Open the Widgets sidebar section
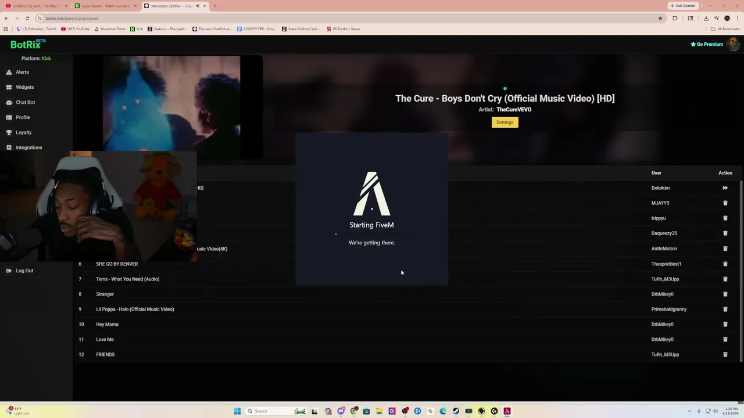 pos(24,87)
